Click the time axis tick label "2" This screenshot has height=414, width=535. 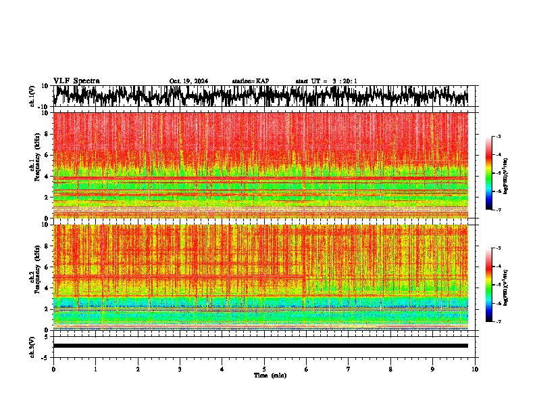tap(138, 369)
